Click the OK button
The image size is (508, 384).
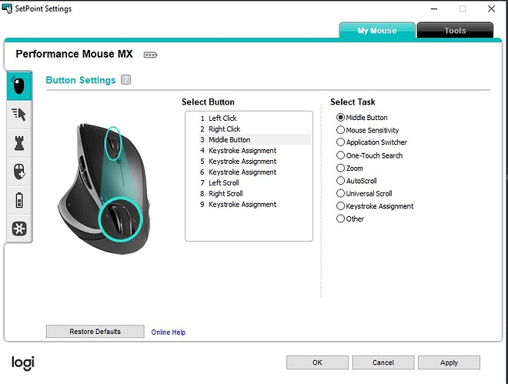pos(317,362)
